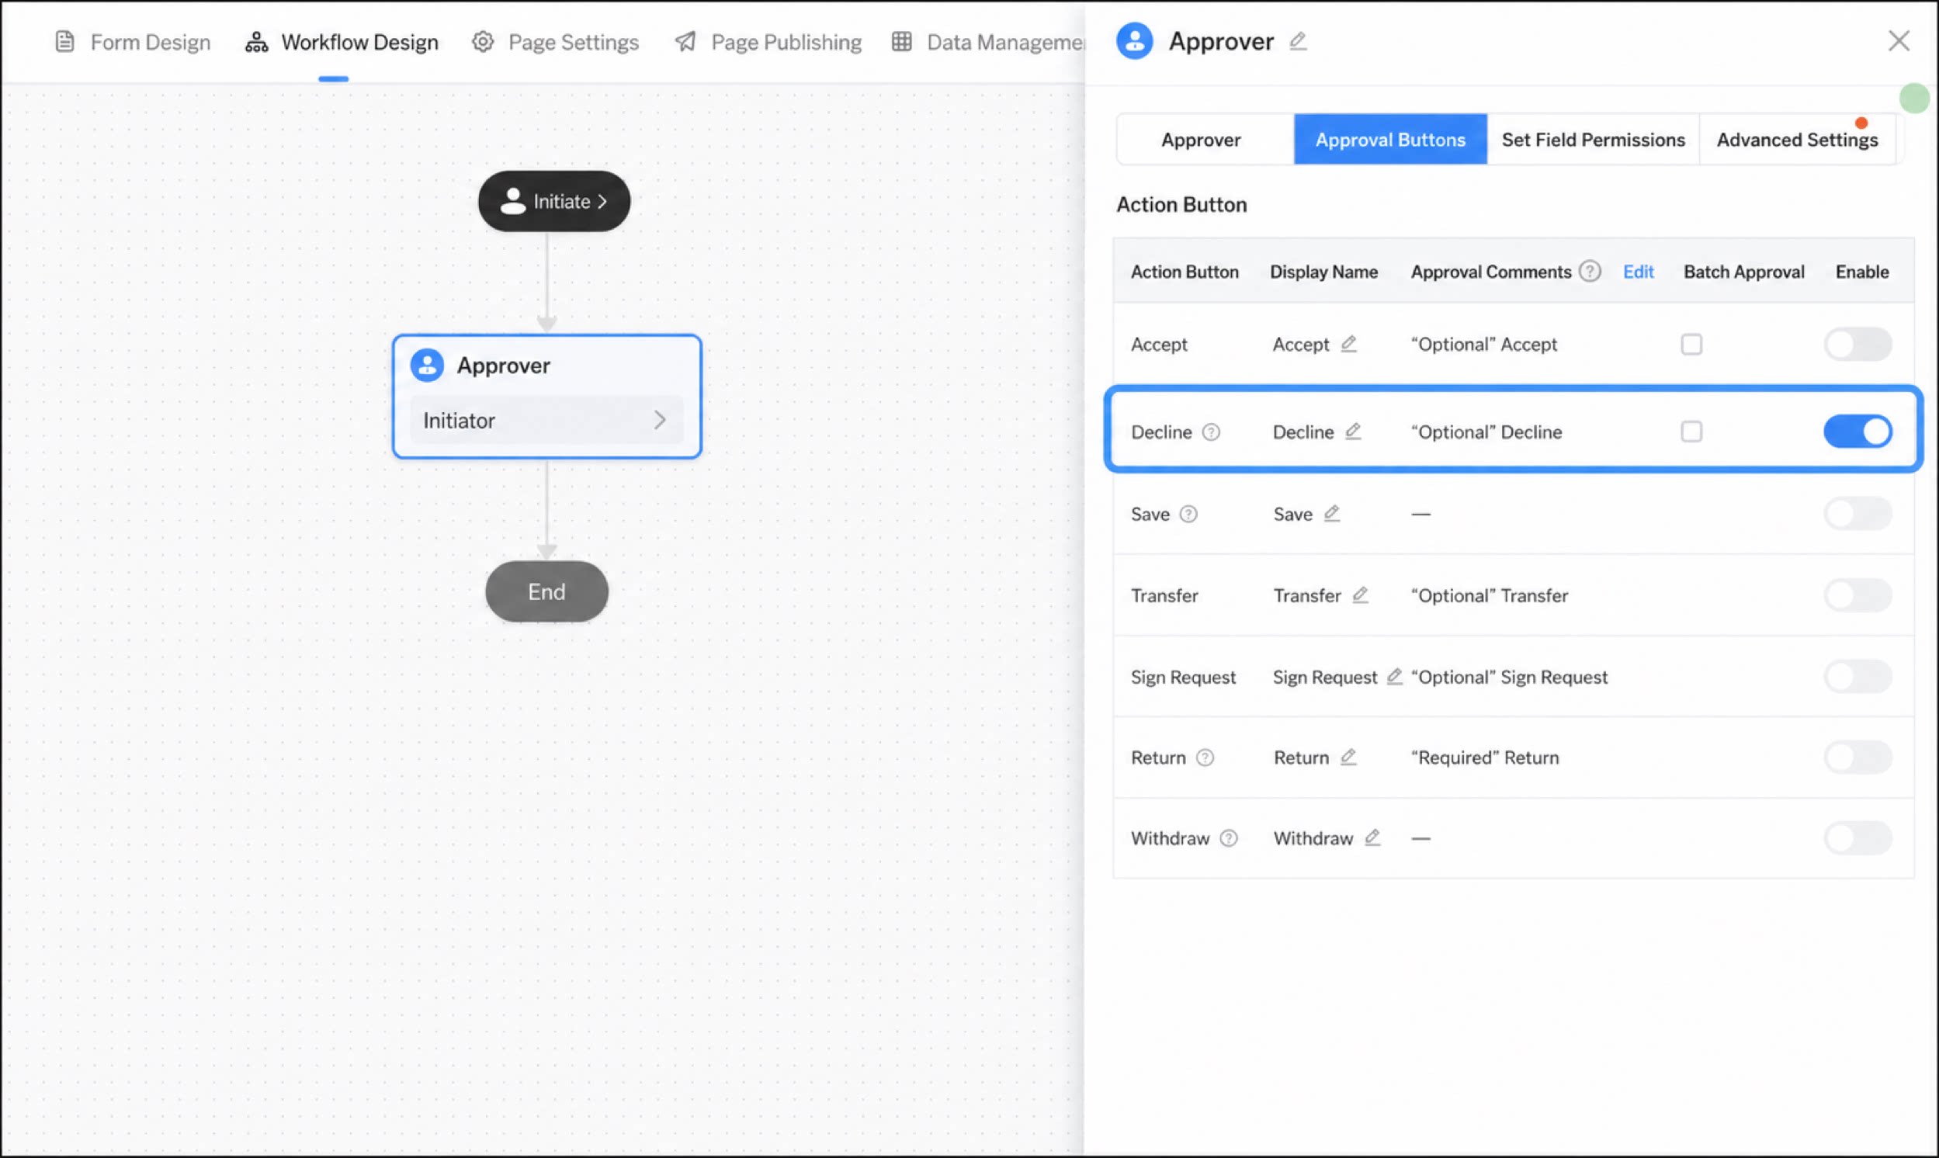This screenshot has width=1939, height=1158.
Task: Edit the Transfer display name pencil icon
Action: coord(1360,595)
